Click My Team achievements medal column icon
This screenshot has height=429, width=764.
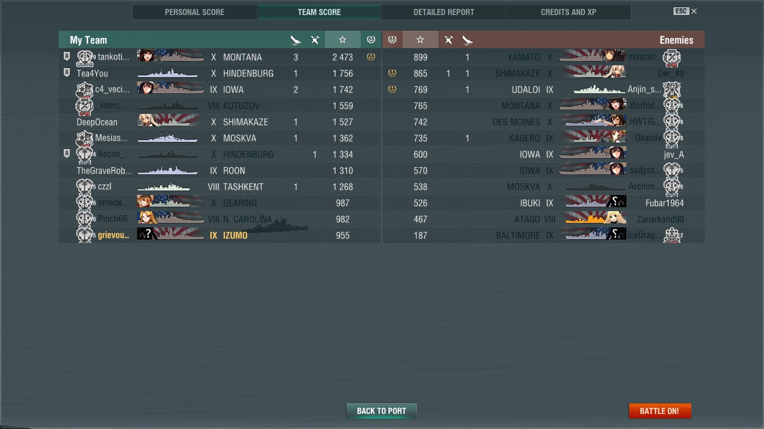tap(371, 40)
